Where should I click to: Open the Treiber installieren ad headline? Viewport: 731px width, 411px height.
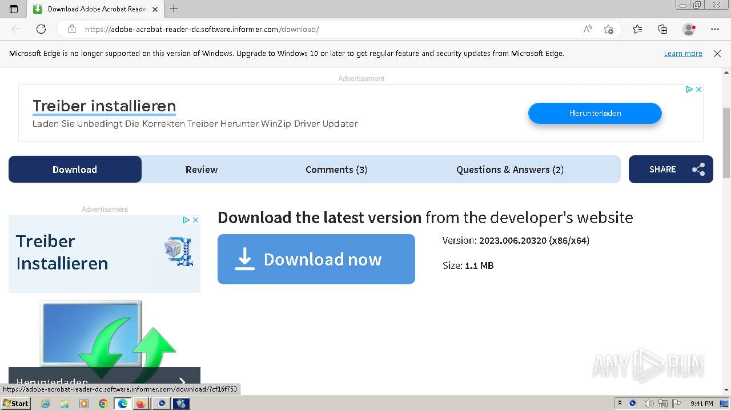tap(105, 106)
